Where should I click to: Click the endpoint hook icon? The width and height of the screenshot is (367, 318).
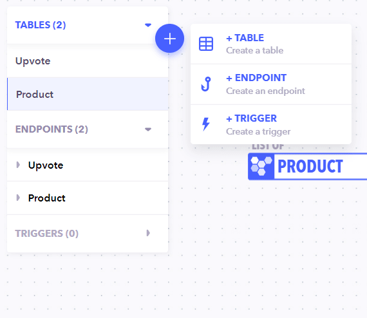[x=206, y=84]
